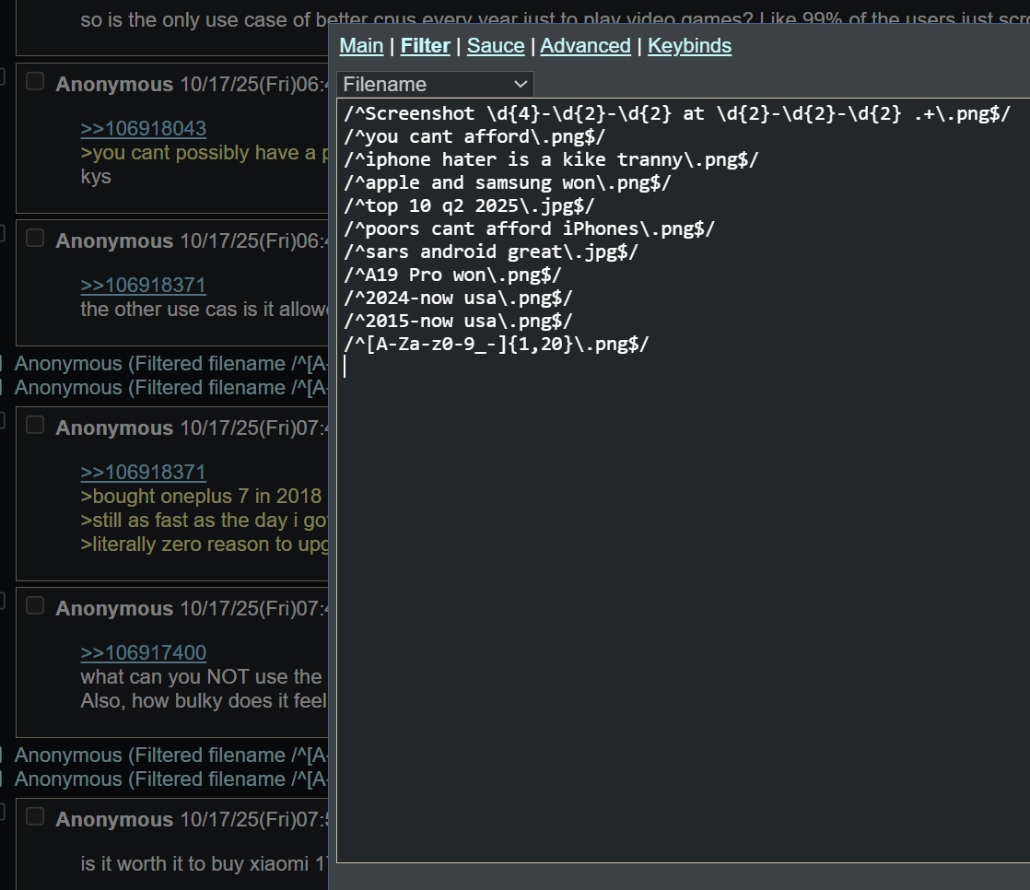Tick checkbox of post saying 'the other use cas'
This screenshot has height=890, width=1030.
(x=35, y=238)
